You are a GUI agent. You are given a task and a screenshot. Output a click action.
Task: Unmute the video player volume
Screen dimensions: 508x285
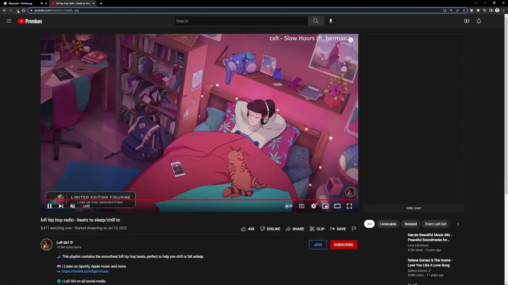point(73,206)
